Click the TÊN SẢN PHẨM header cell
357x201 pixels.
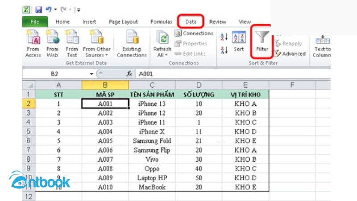tap(152, 95)
